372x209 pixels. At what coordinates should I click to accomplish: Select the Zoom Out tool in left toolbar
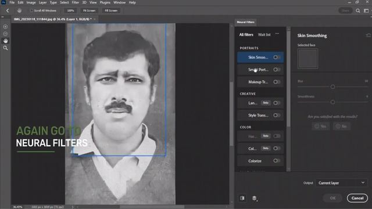[x=5, y=34]
